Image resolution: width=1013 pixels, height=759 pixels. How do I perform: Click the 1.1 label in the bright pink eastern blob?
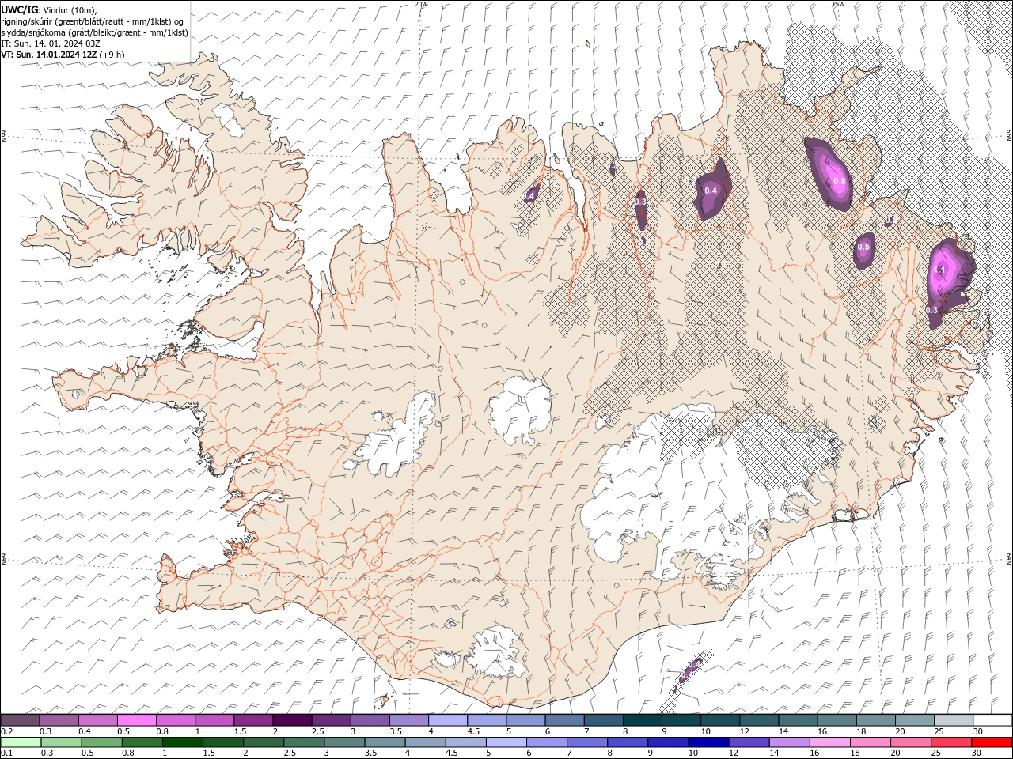tap(941, 270)
